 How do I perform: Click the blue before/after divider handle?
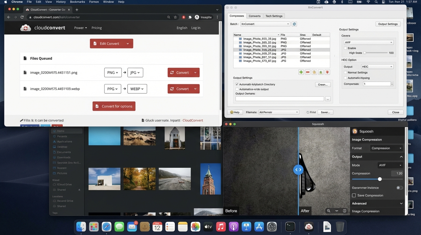[x=298, y=170]
